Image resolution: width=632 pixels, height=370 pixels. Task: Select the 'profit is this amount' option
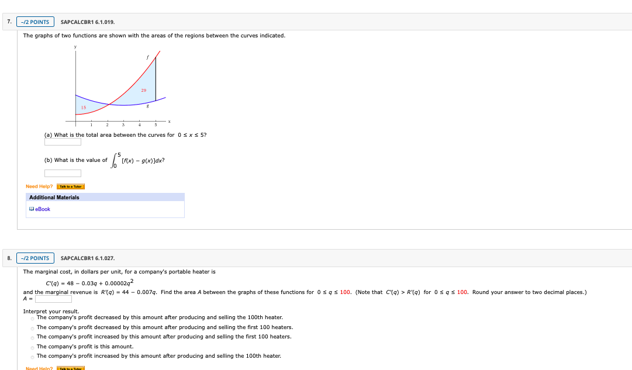point(31,347)
